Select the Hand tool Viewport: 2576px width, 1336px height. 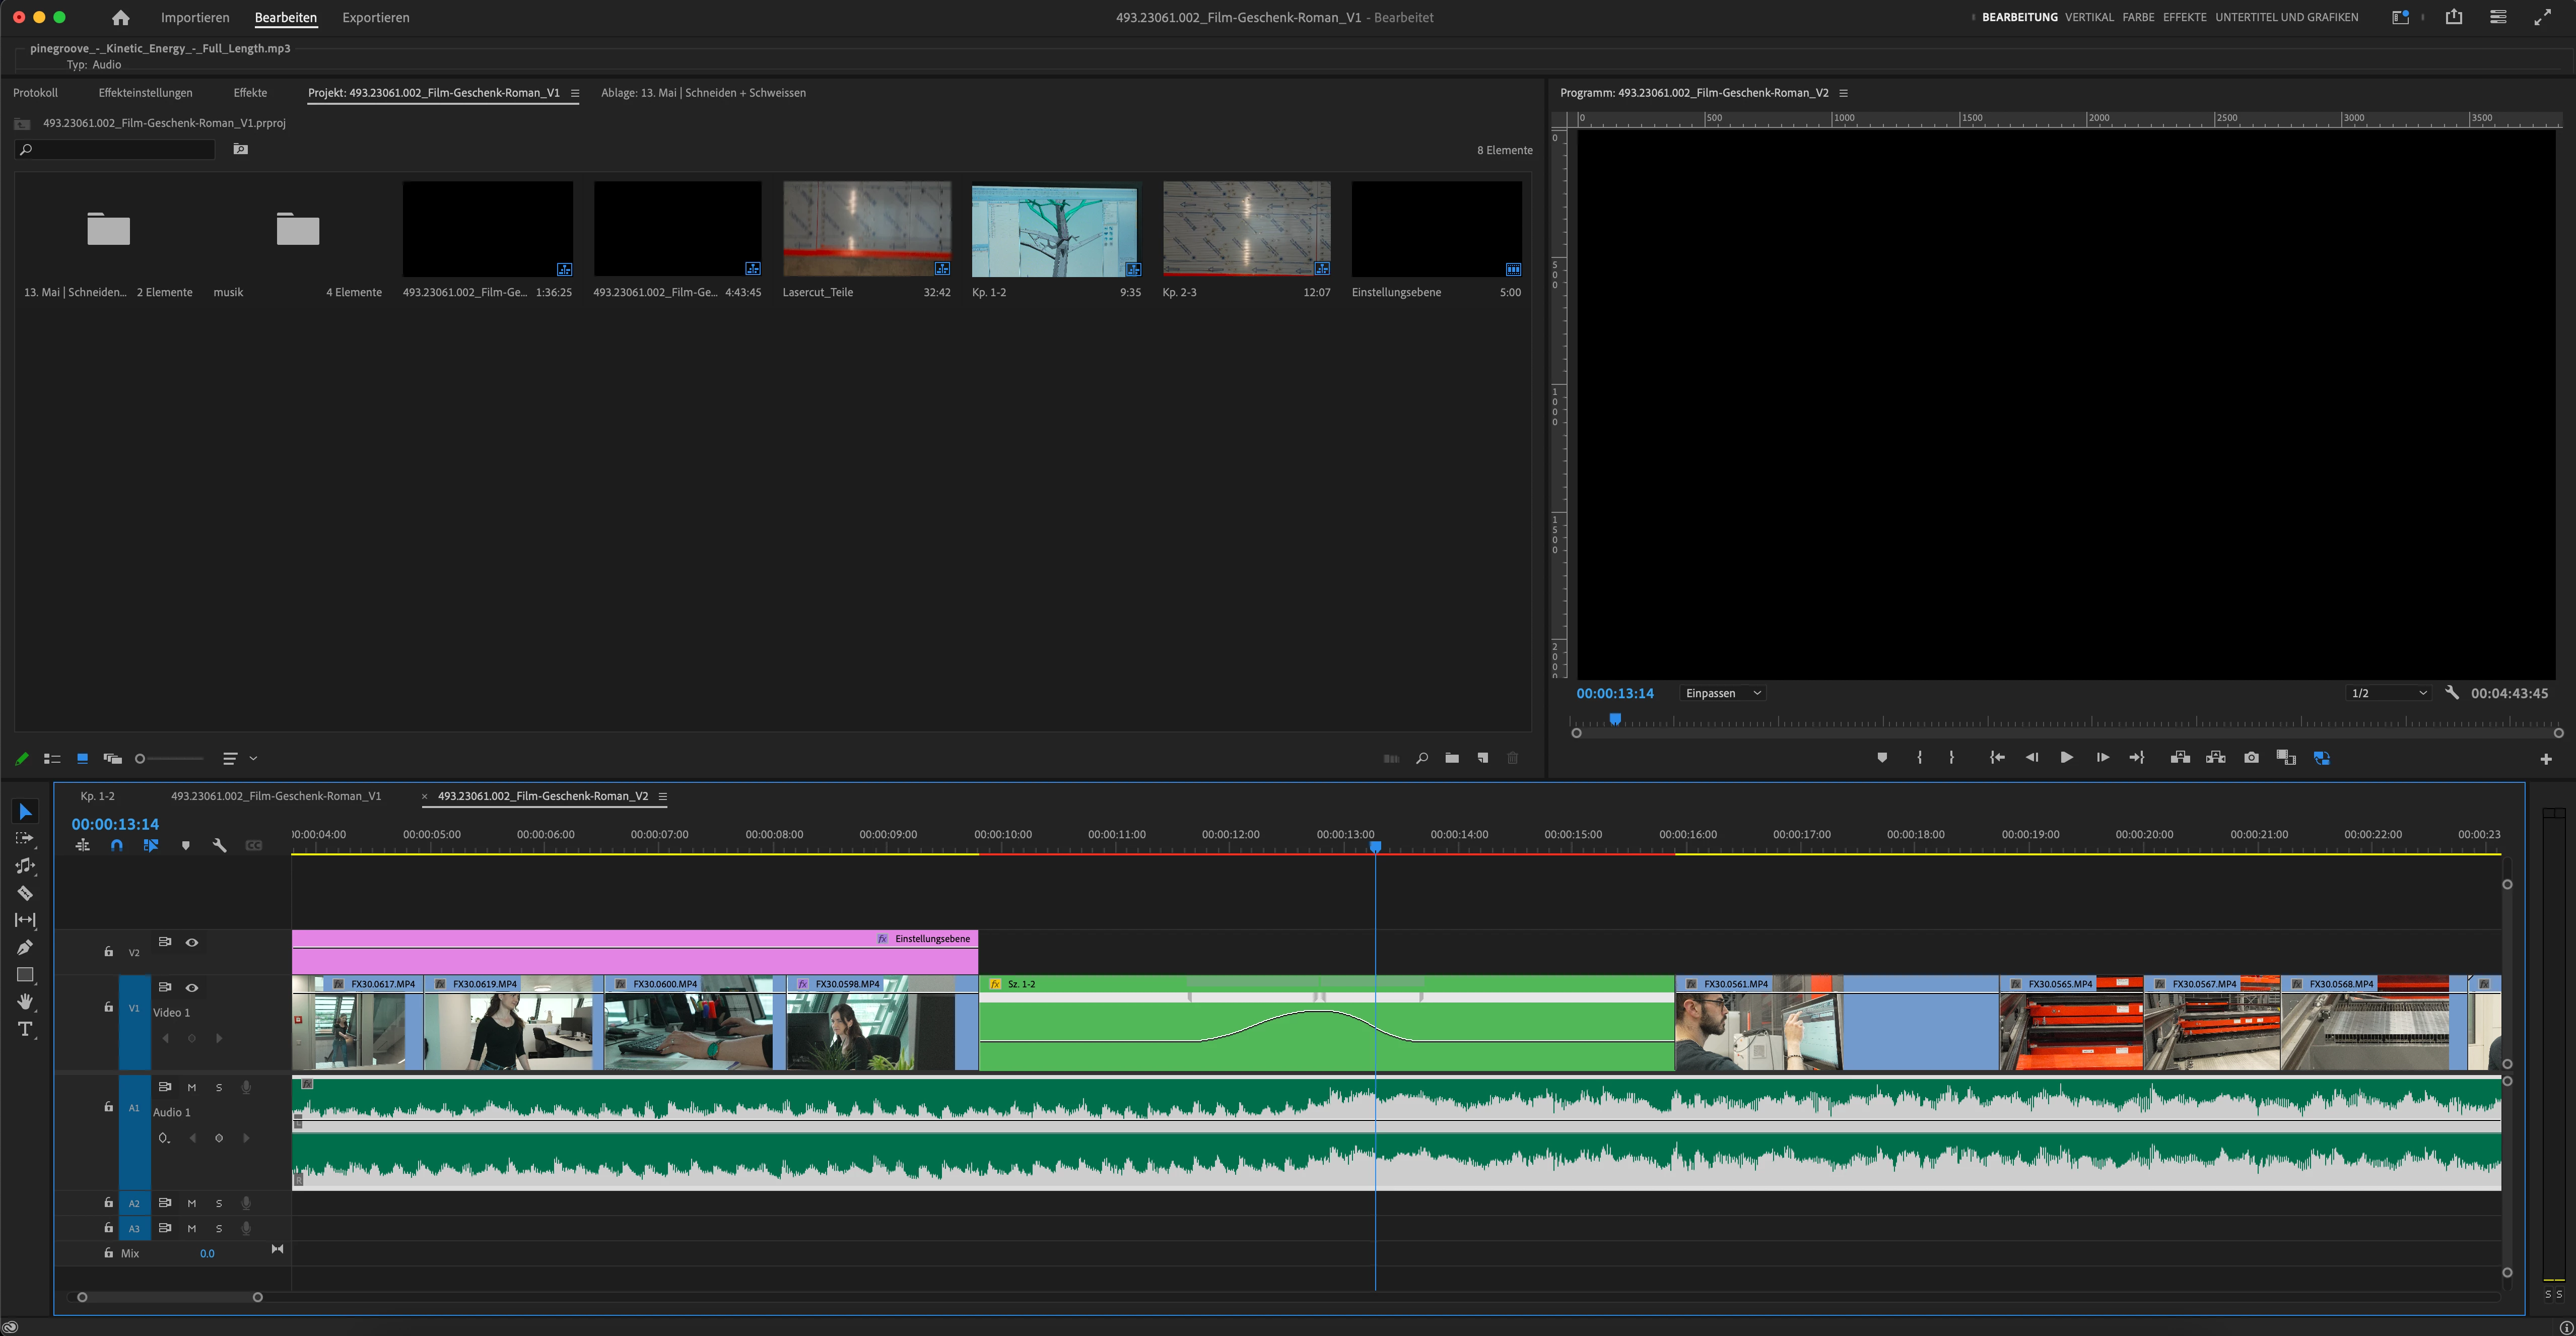(25, 1001)
